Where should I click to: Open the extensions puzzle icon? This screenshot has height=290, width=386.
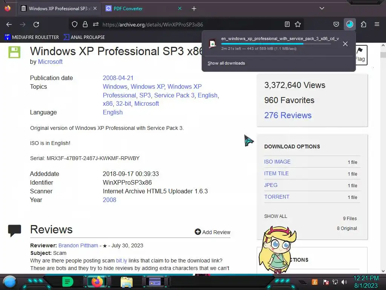tap(363, 24)
